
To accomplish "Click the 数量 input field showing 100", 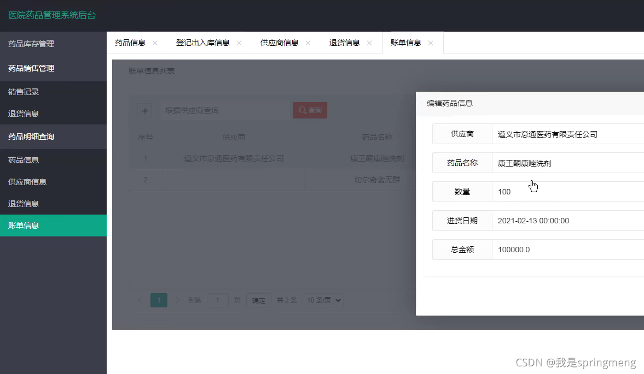I will (568, 192).
